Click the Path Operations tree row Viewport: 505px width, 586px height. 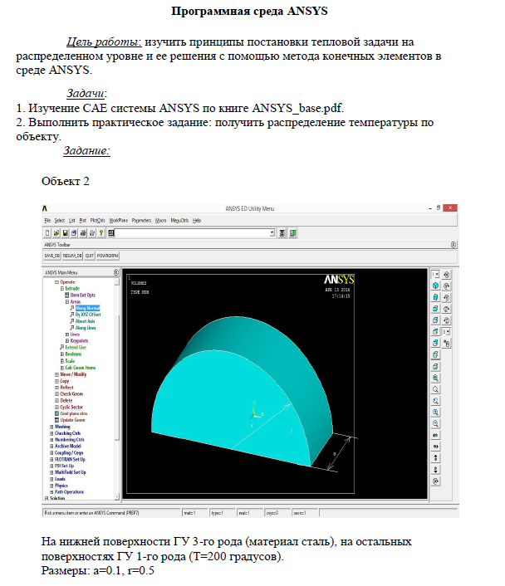click(x=69, y=492)
